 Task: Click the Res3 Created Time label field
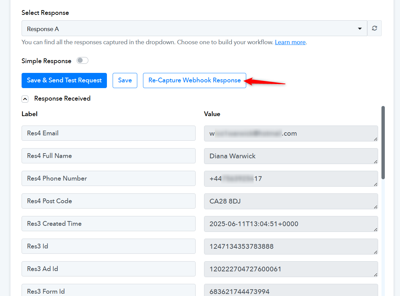[108, 224]
